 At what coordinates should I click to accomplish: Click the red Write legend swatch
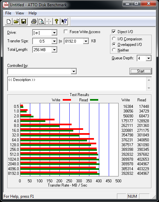(67, 100)
